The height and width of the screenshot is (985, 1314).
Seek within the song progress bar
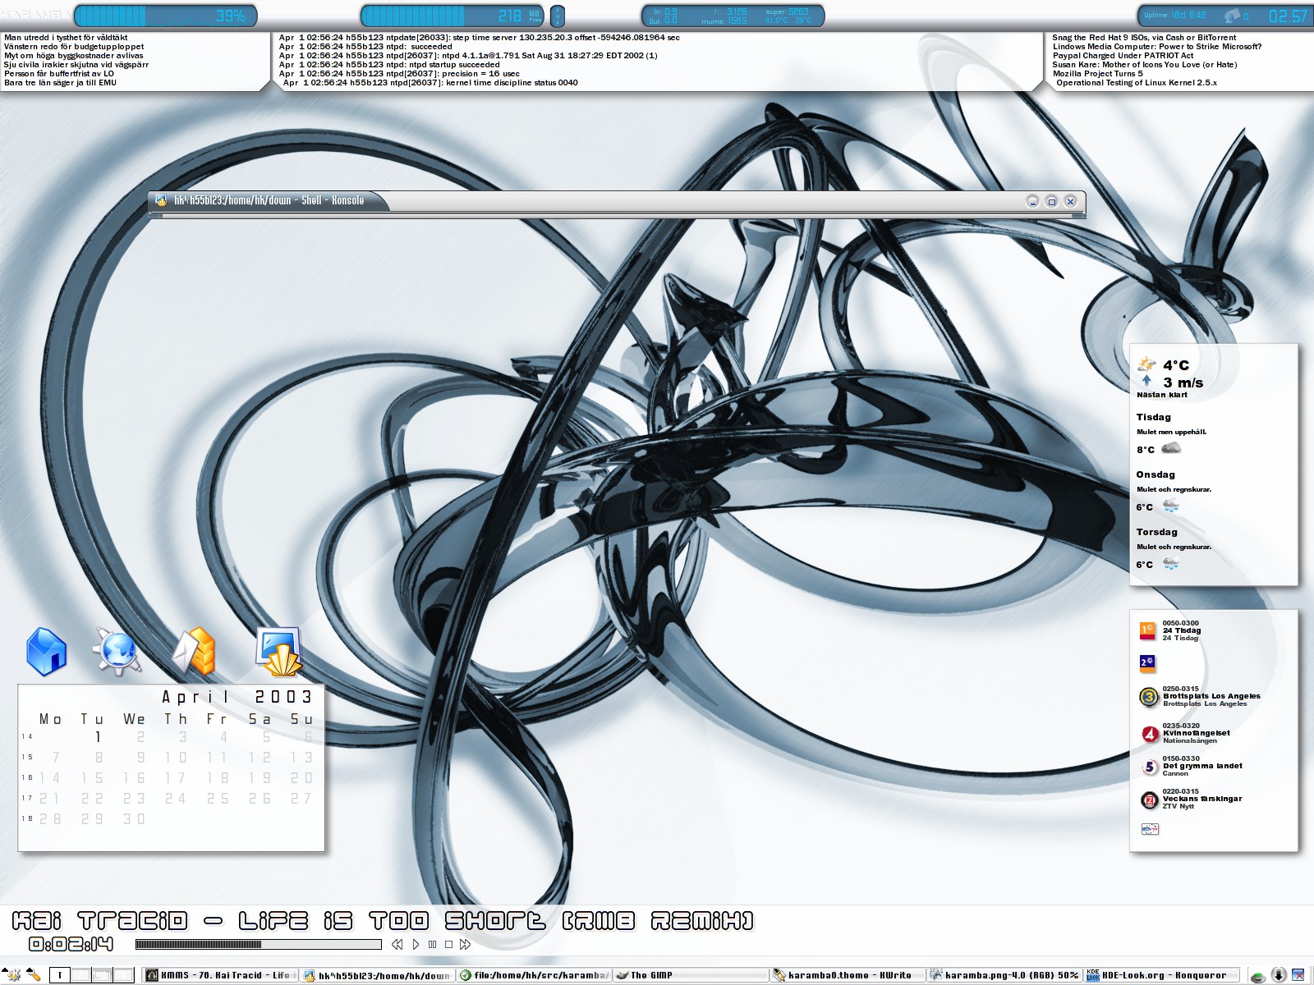click(x=259, y=945)
